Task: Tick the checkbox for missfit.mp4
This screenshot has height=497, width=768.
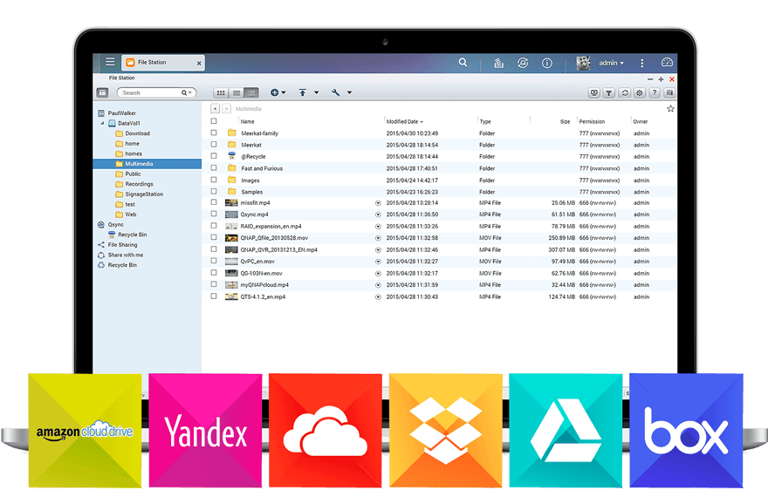Action: tap(214, 202)
